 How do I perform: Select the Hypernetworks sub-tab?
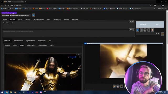point(31,41)
